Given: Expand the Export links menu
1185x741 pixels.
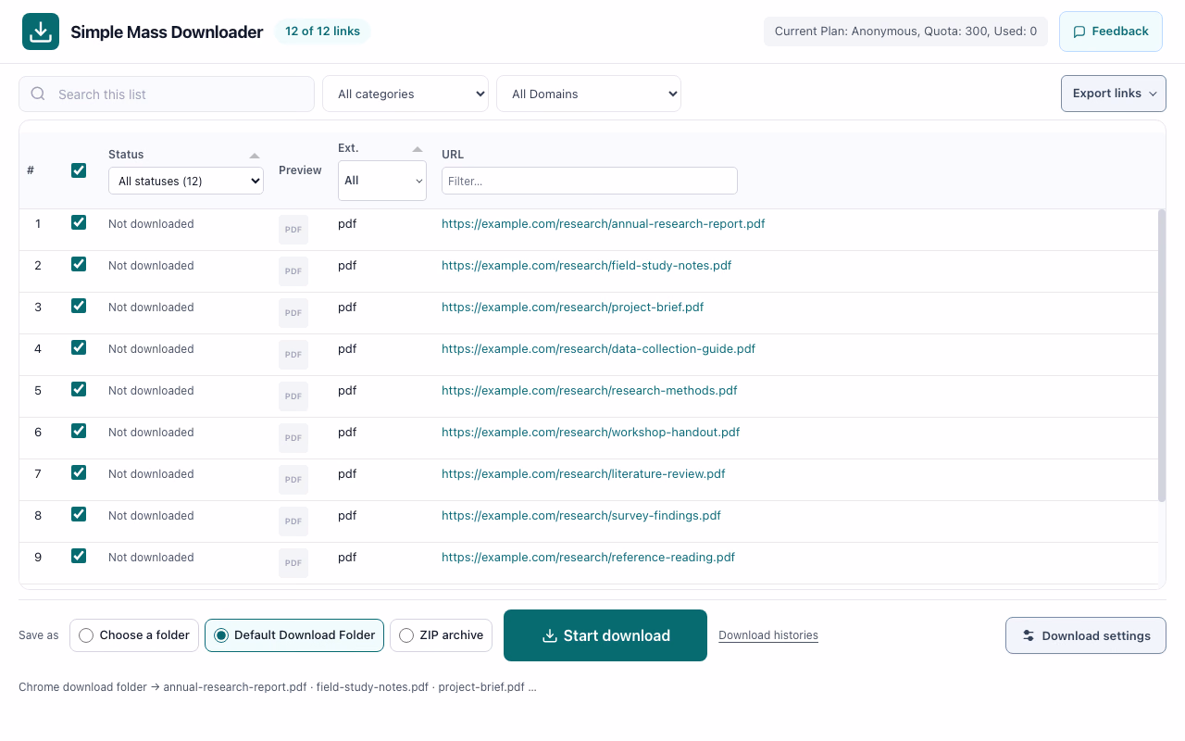Looking at the screenshot, I should pos(1114,94).
